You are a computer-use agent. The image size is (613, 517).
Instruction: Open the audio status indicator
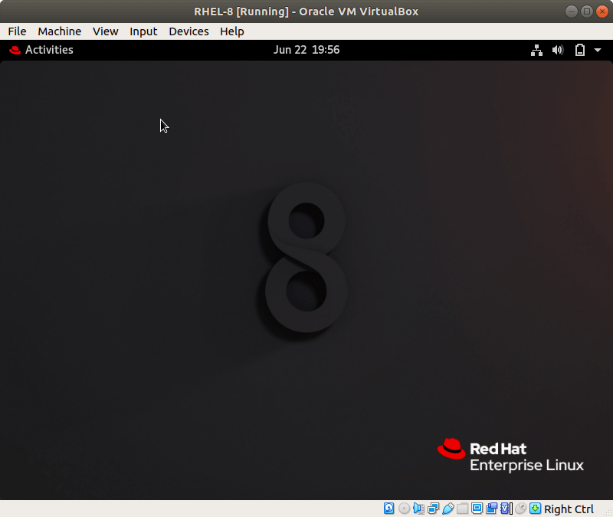click(418, 509)
